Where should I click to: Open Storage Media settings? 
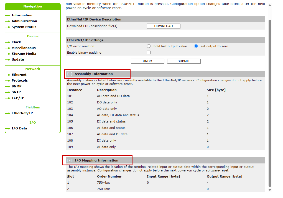point(24,54)
